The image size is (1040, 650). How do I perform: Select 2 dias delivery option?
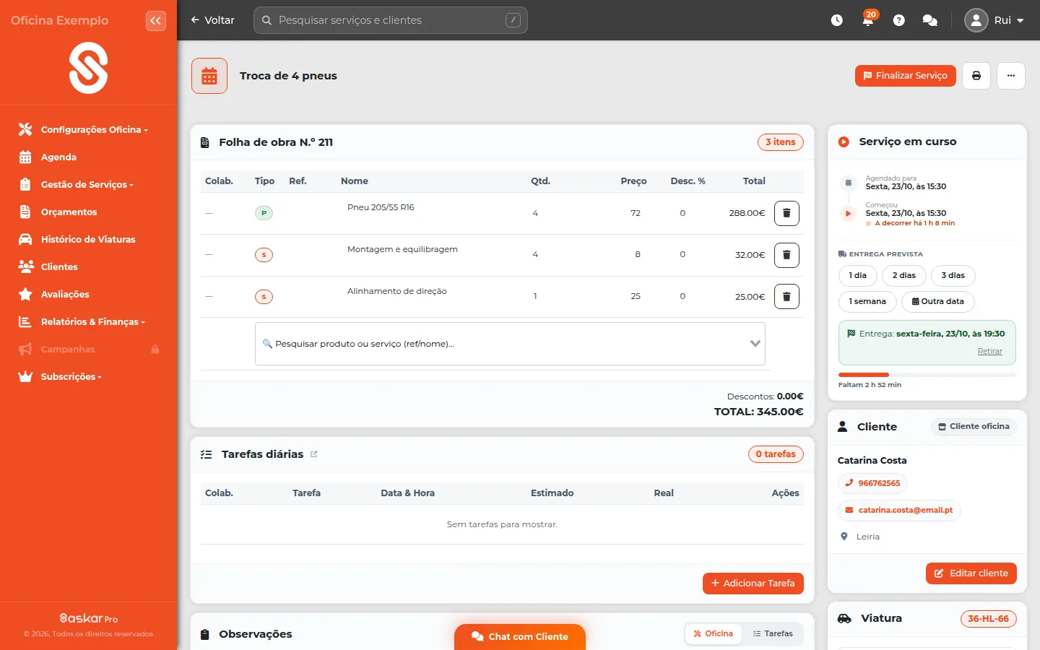click(904, 276)
